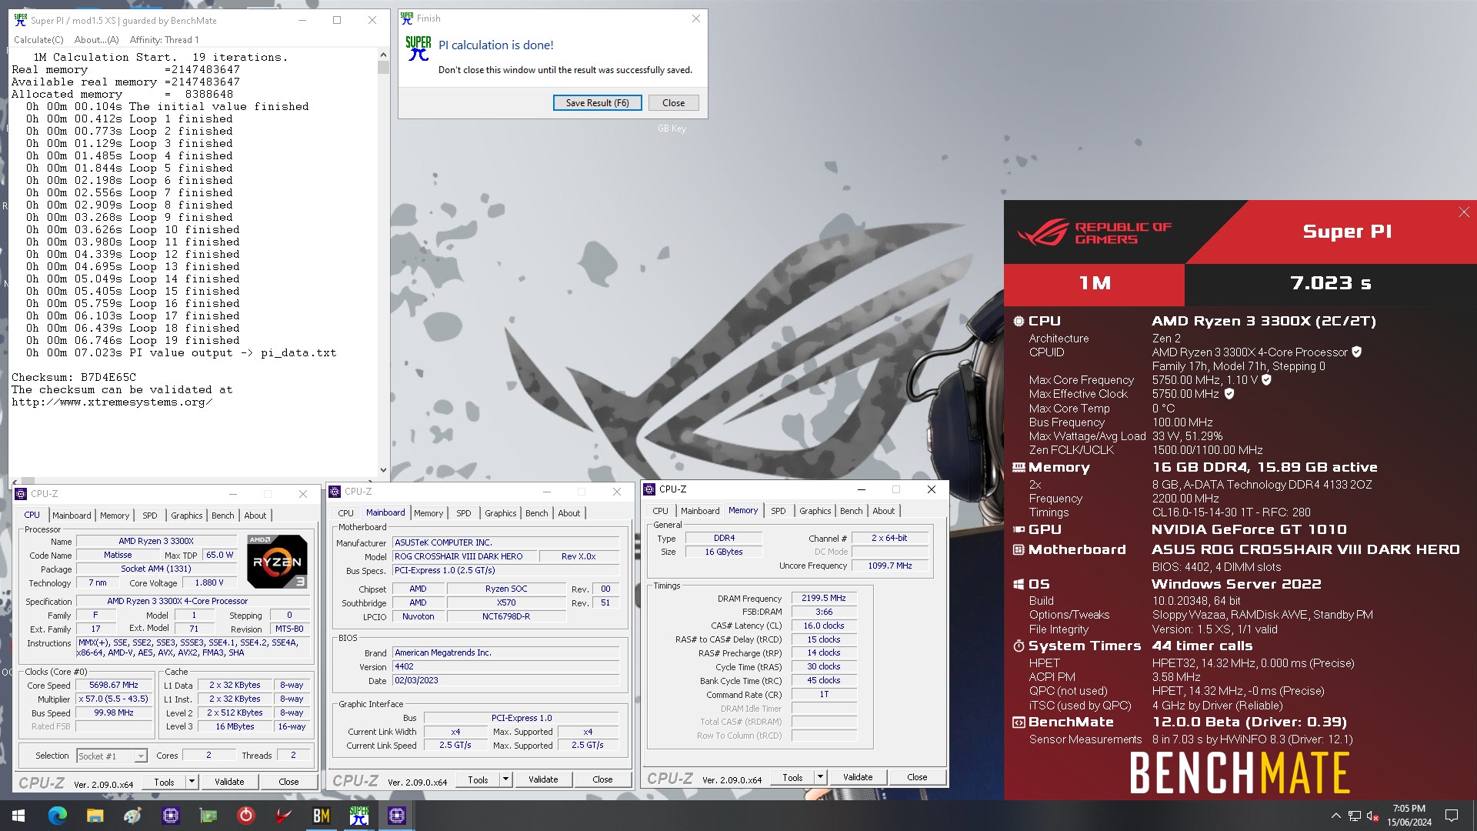1477x831 pixels.
Task: Click the Multiplier value x 57.0
Action: click(114, 699)
